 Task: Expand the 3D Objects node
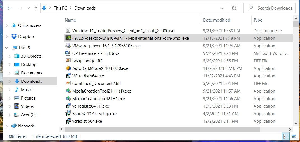pyautogui.click(x=10, y=56)
